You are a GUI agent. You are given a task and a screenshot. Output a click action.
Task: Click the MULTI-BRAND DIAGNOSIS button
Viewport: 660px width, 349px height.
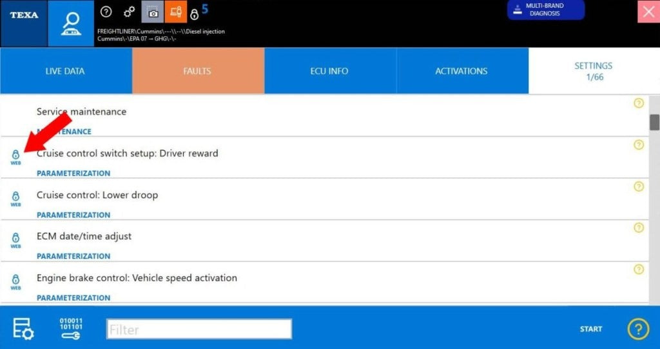545,10
